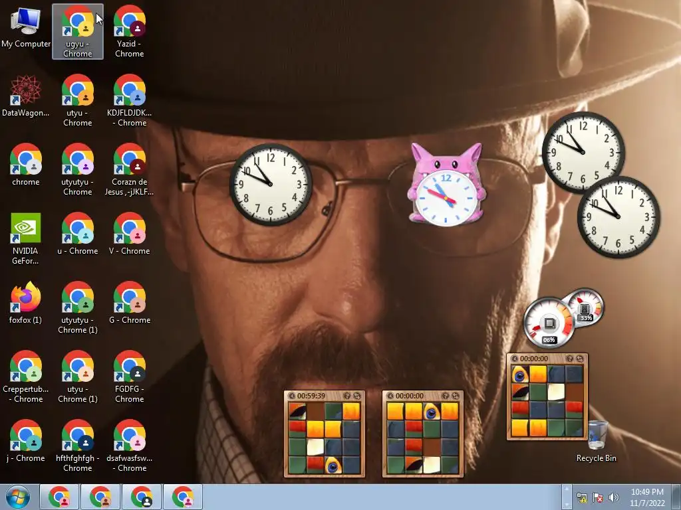Show the picture on the middle puzzle gadget
This screenshot has width=681, height=510.
[445, 396]
